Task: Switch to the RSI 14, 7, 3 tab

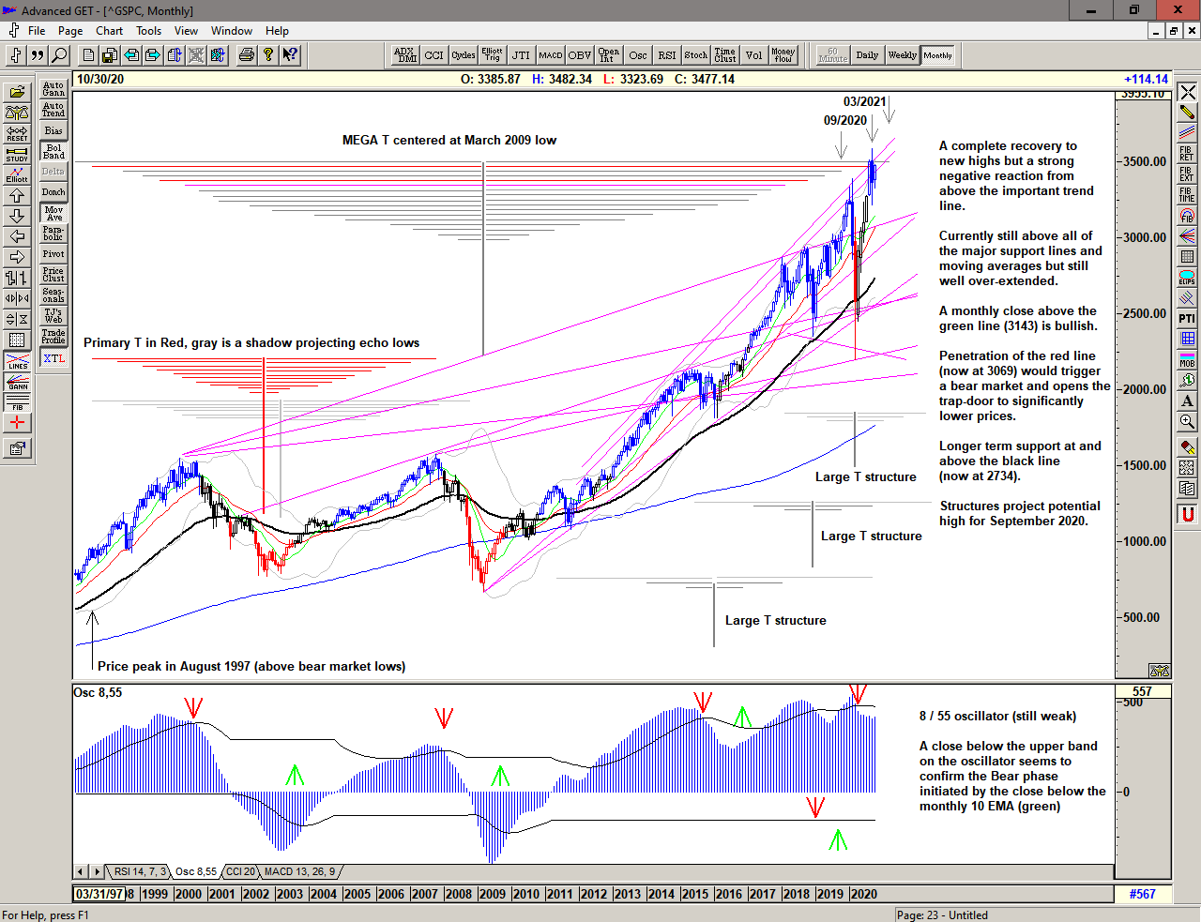Action: (140, 872)
